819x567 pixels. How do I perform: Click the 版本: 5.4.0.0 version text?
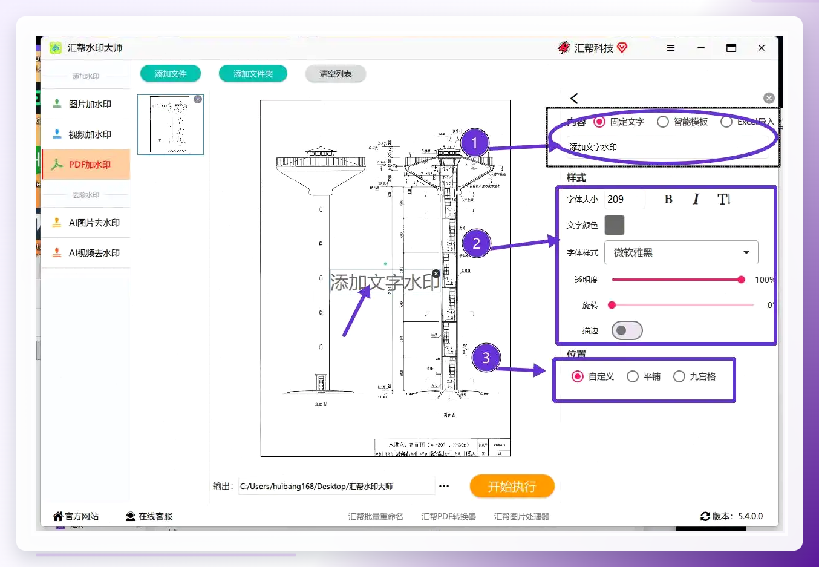coord(737,516)
